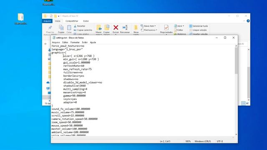Open Explorer help via blue question mark

click(248, 21)
